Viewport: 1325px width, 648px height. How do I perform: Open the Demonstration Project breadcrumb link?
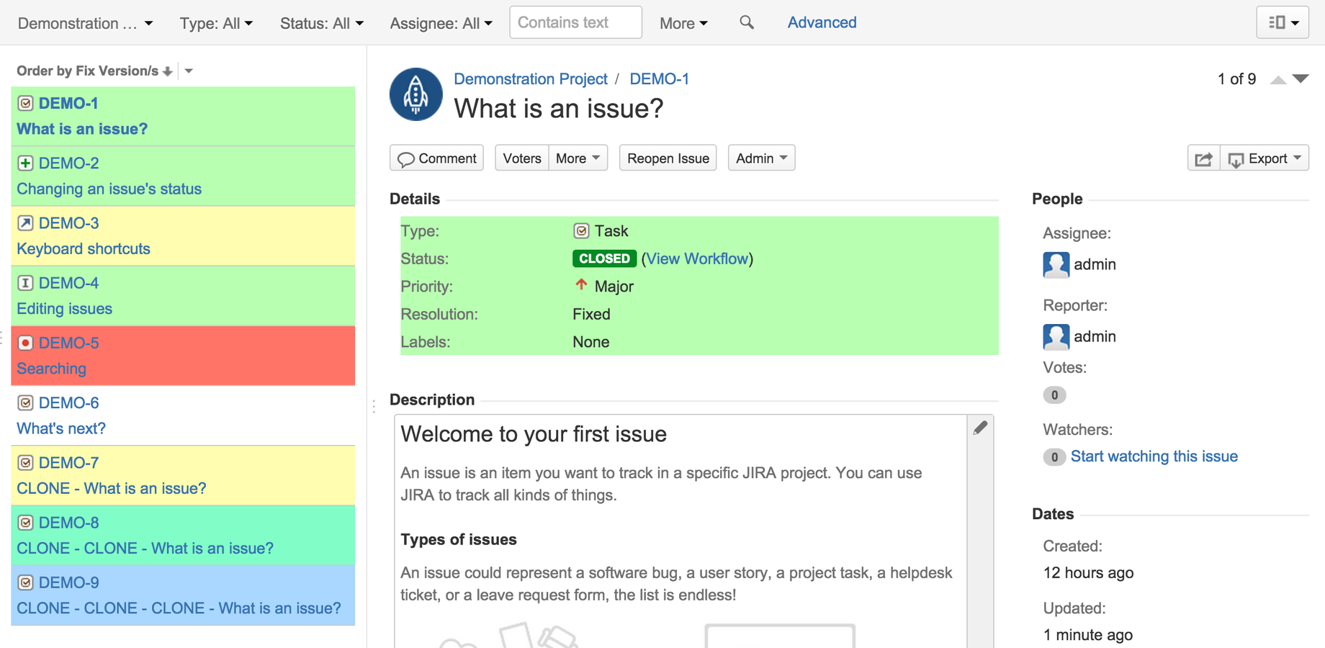(x=531, y=79)
